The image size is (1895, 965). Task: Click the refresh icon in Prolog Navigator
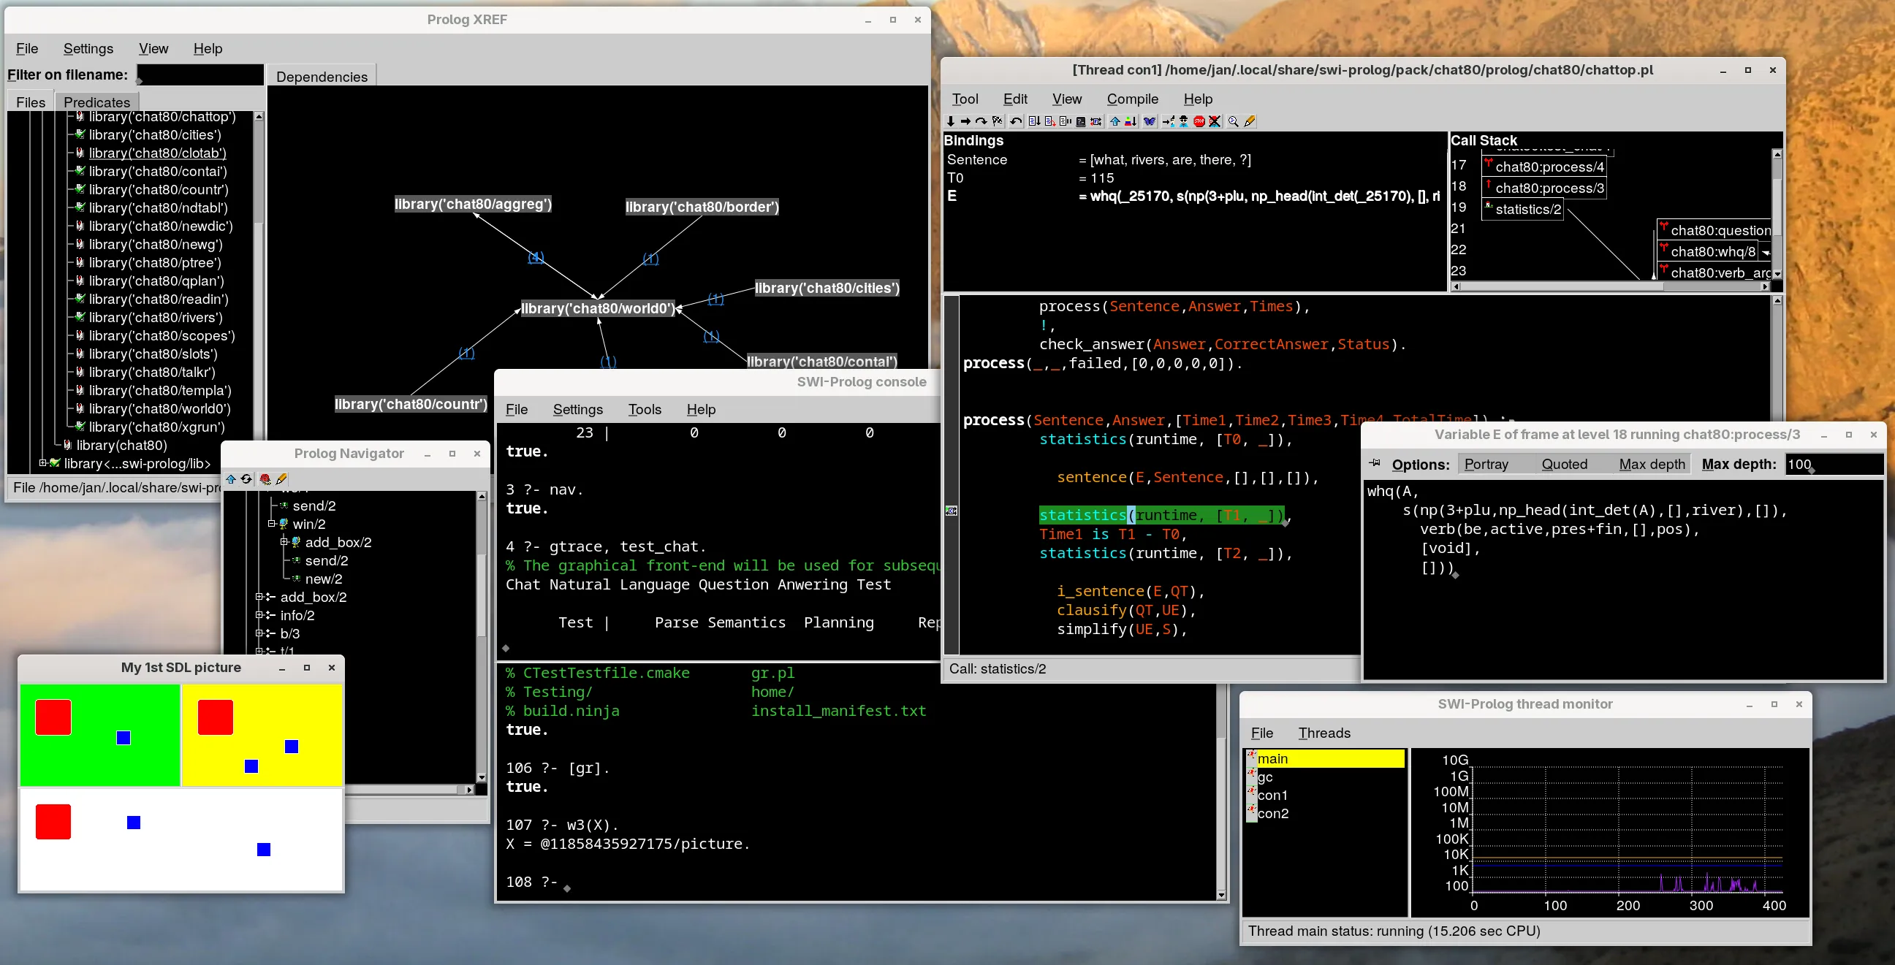coord(246,478)
